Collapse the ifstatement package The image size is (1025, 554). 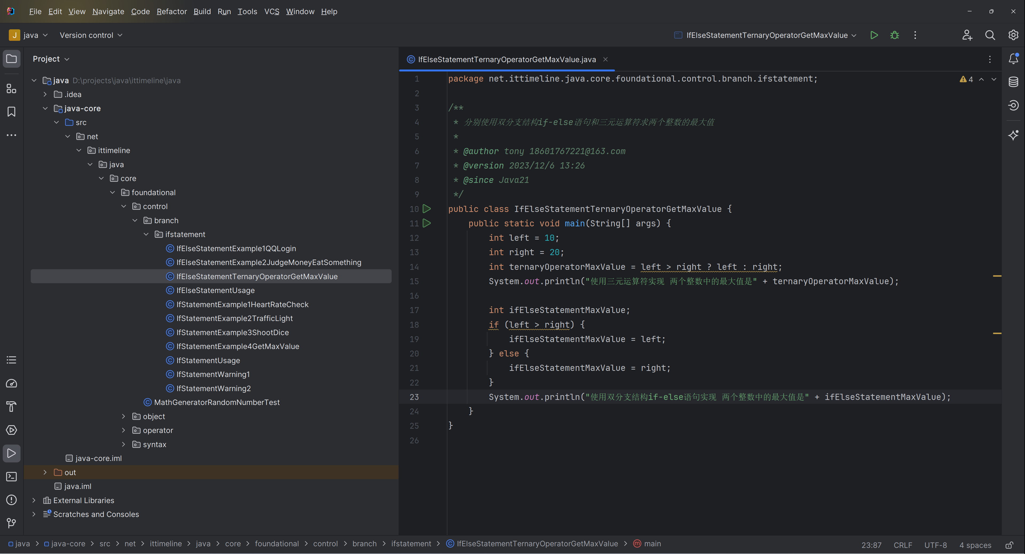(146, 234)
